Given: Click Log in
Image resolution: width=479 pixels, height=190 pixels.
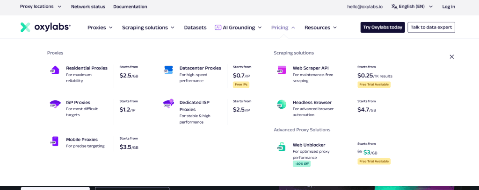Looking at the screenshot, I should [x=449, y=7].
